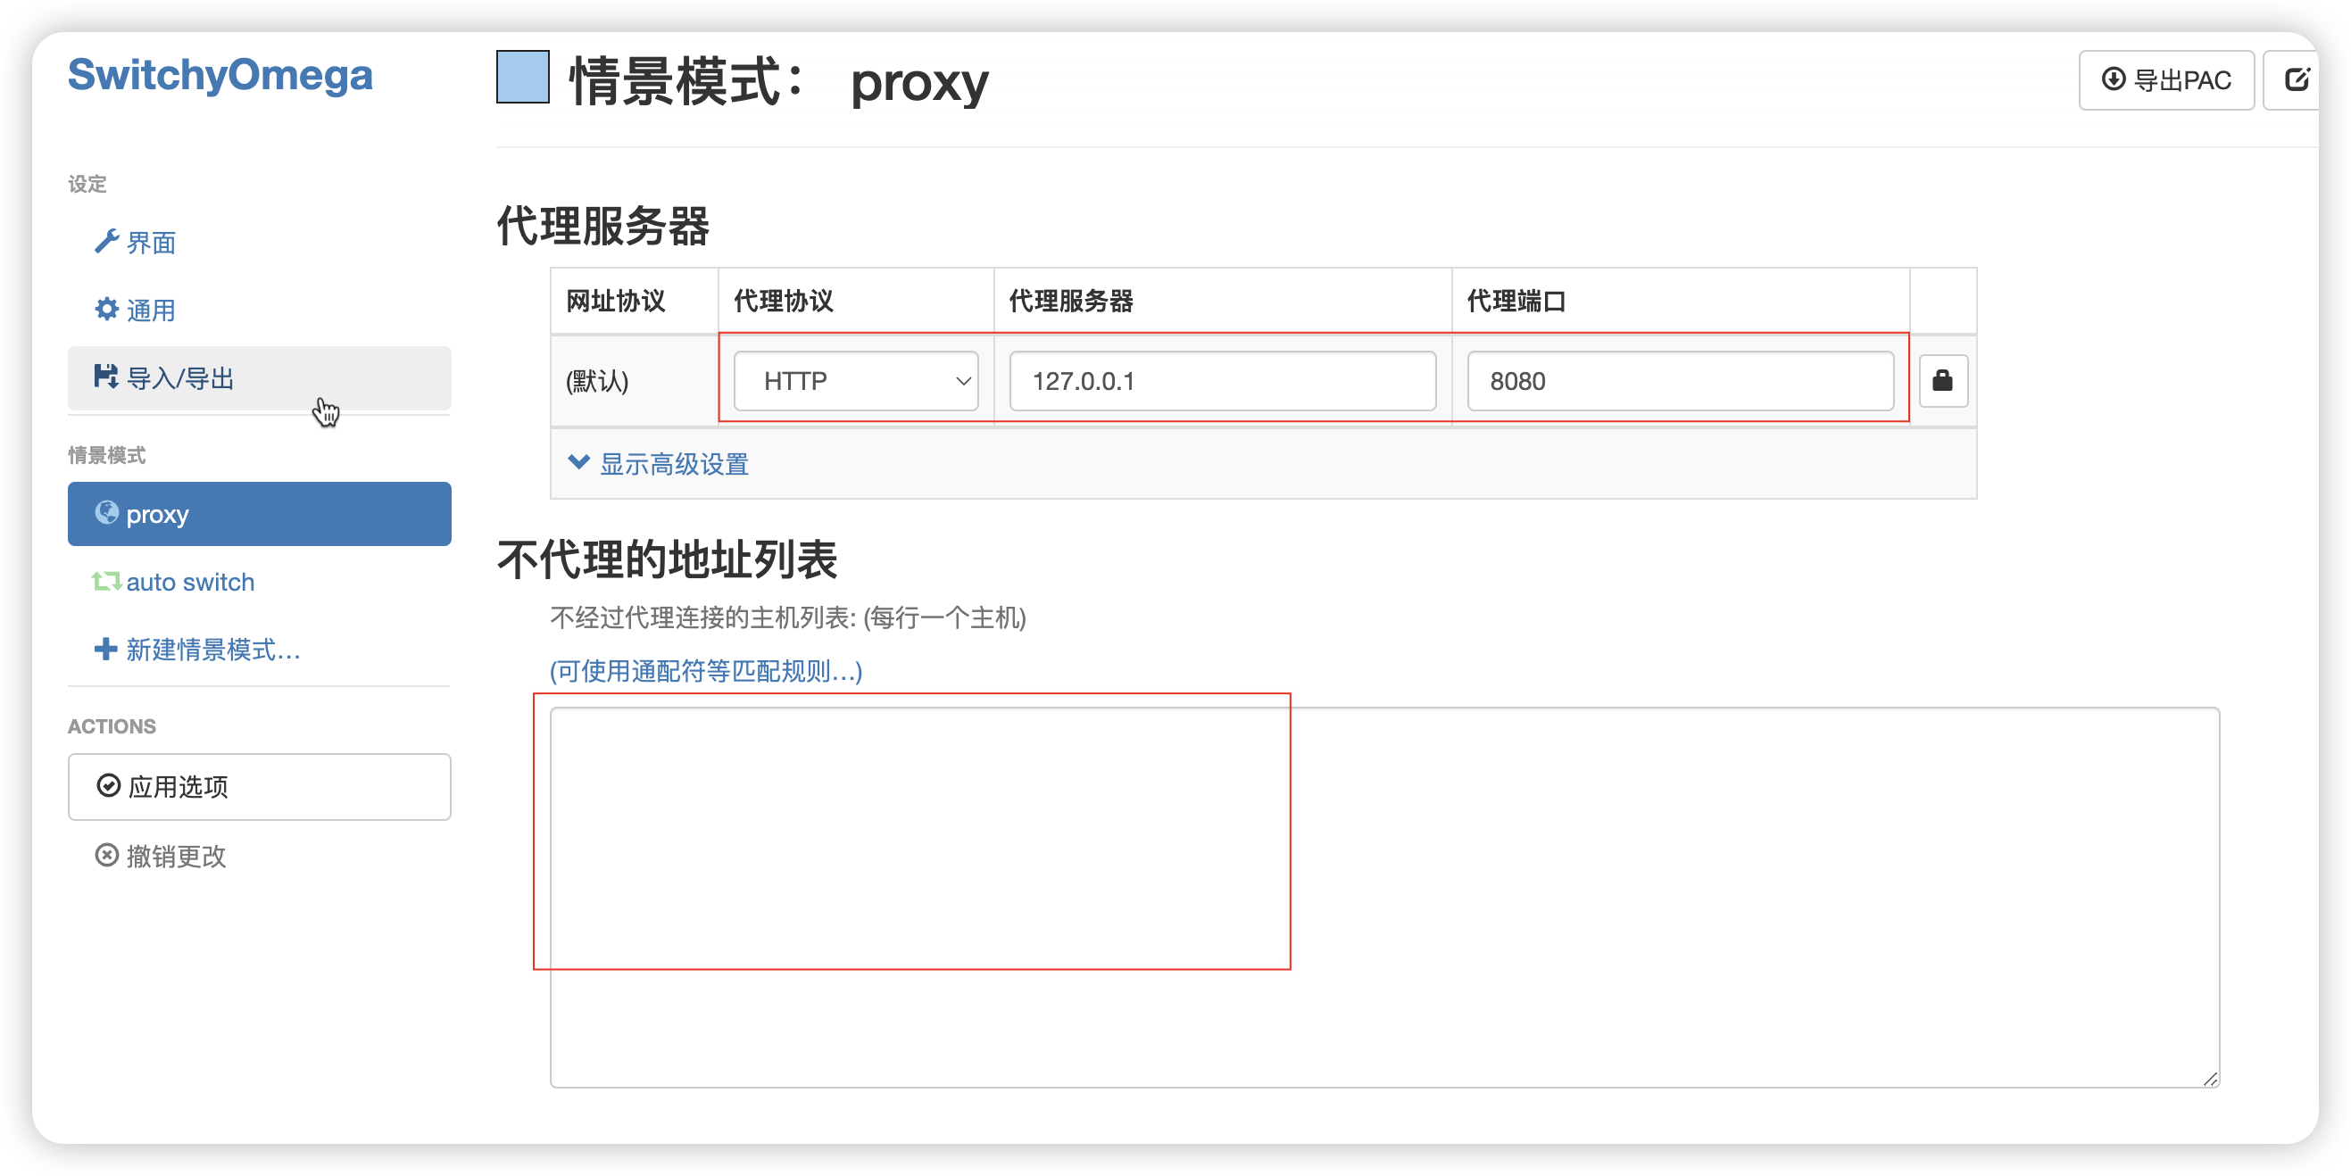The width and height of the screenshot is (2351, 1176).
Task: Click the 导出PAC export button
Action: 2165,80
